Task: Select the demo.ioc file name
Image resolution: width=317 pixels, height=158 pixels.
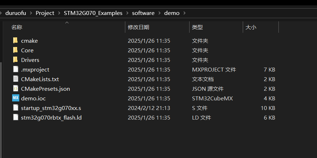Action: (33, 98)
